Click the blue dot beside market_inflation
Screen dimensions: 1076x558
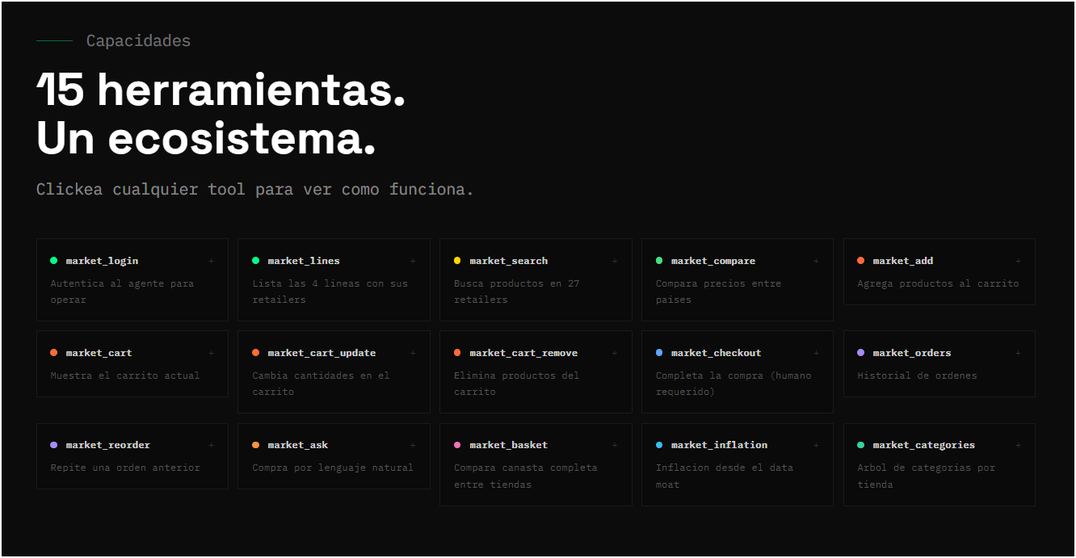click(x=659, y=445)
